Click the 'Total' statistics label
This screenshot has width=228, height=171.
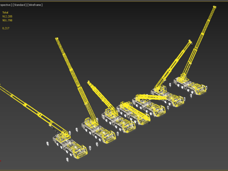point(5,12)
